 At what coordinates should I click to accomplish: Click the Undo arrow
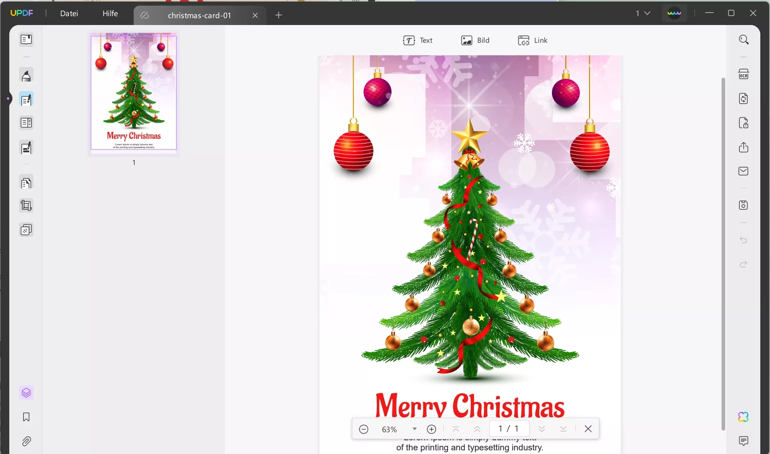click(744, 240)
